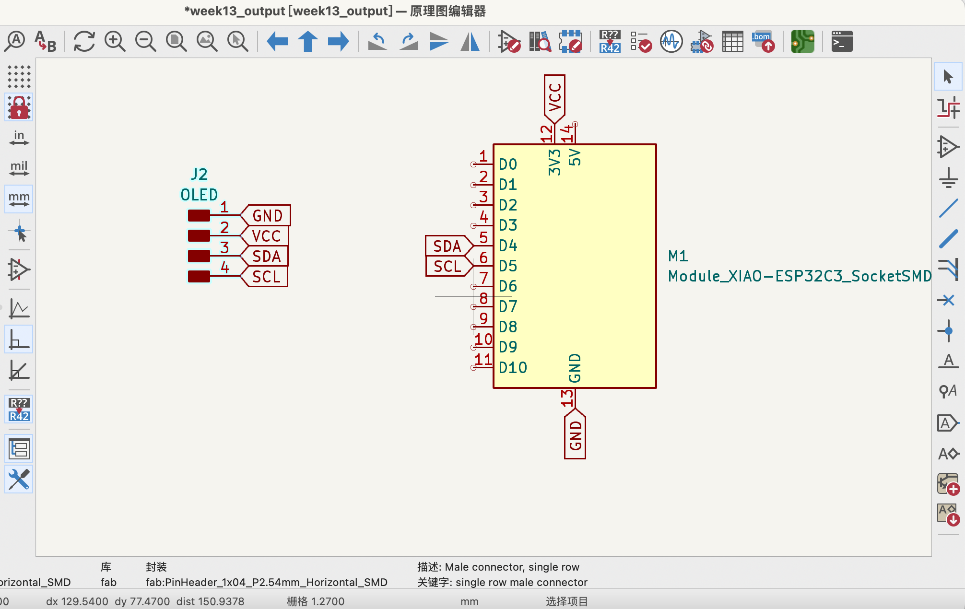This screenshot has width=965, height=609.
Task: Open the circuit simulator
Action: pyautogui.click(x=671, y=41)
